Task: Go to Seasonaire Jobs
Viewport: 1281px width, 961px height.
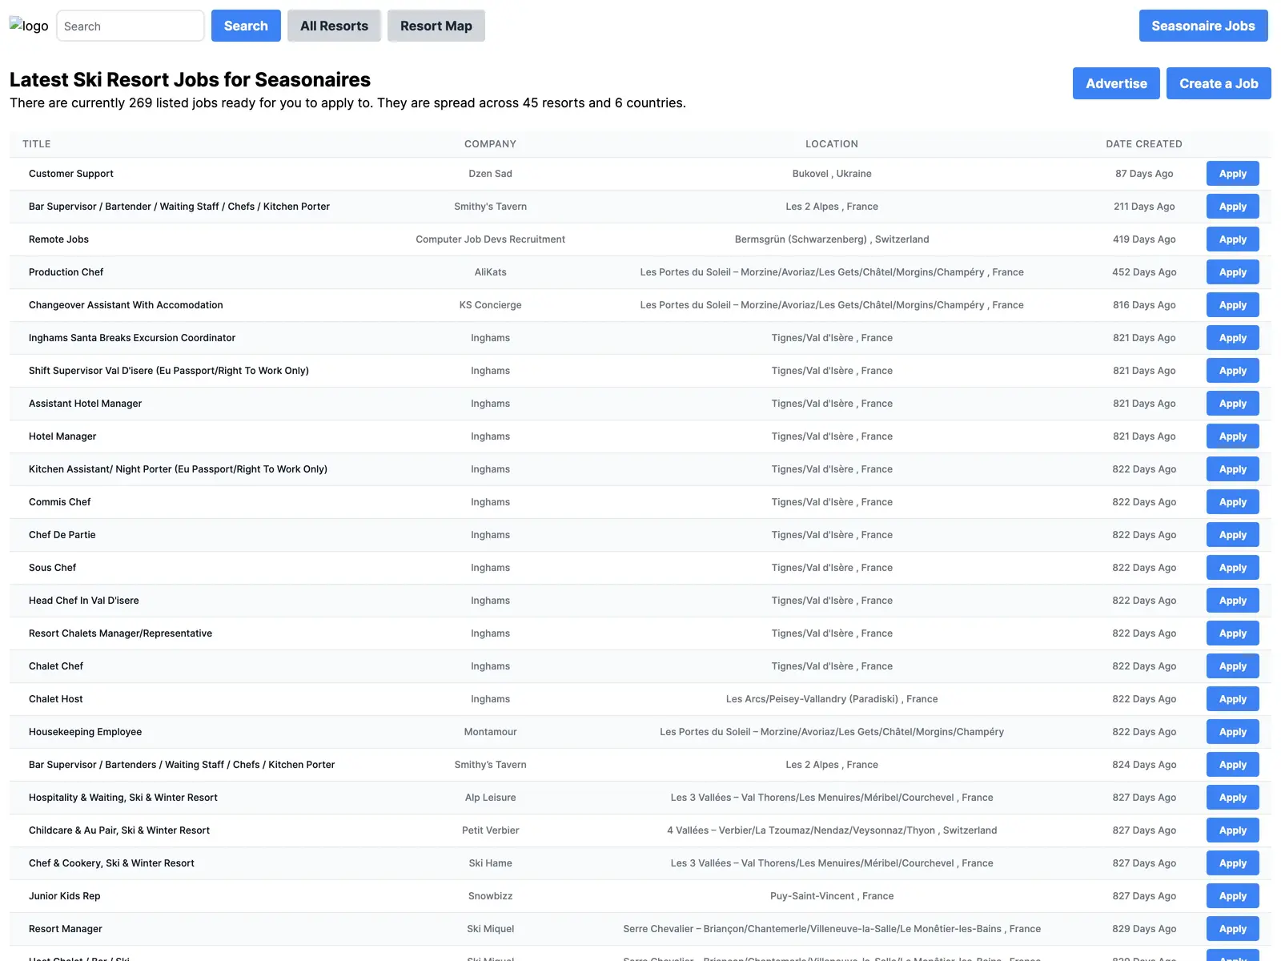Action: pos(1203,26)
